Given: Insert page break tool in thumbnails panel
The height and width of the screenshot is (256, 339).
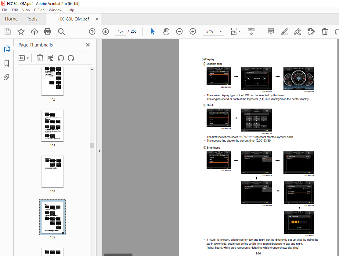Looking at the screenshot, I should (x=50, y=58).
